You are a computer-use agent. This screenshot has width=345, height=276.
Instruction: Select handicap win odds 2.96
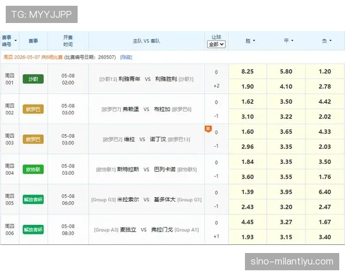[x=247, y=147]
